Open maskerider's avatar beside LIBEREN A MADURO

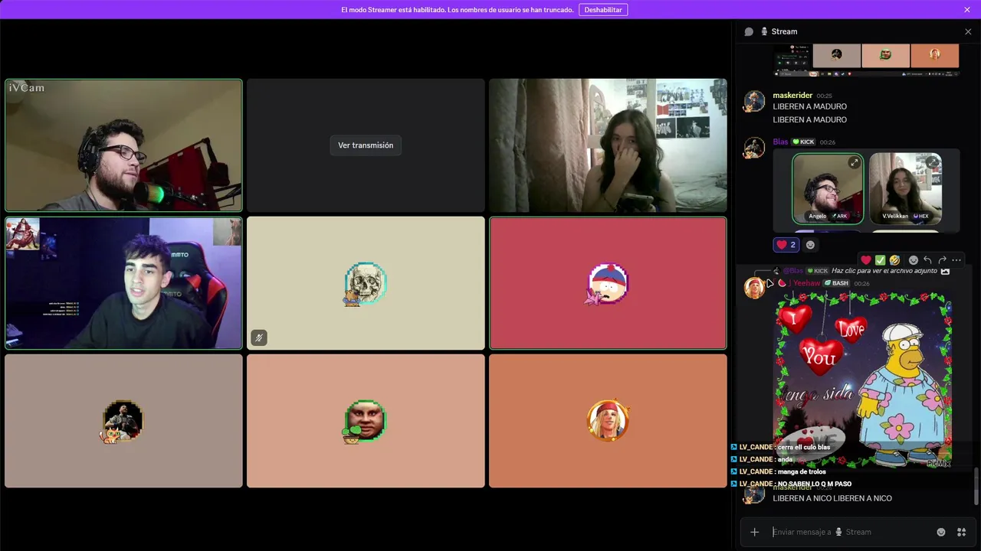pos(754,101)
